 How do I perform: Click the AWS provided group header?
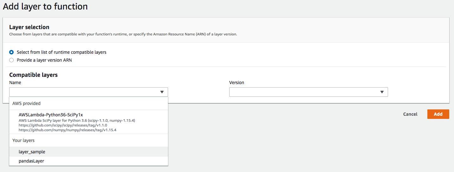27,103
